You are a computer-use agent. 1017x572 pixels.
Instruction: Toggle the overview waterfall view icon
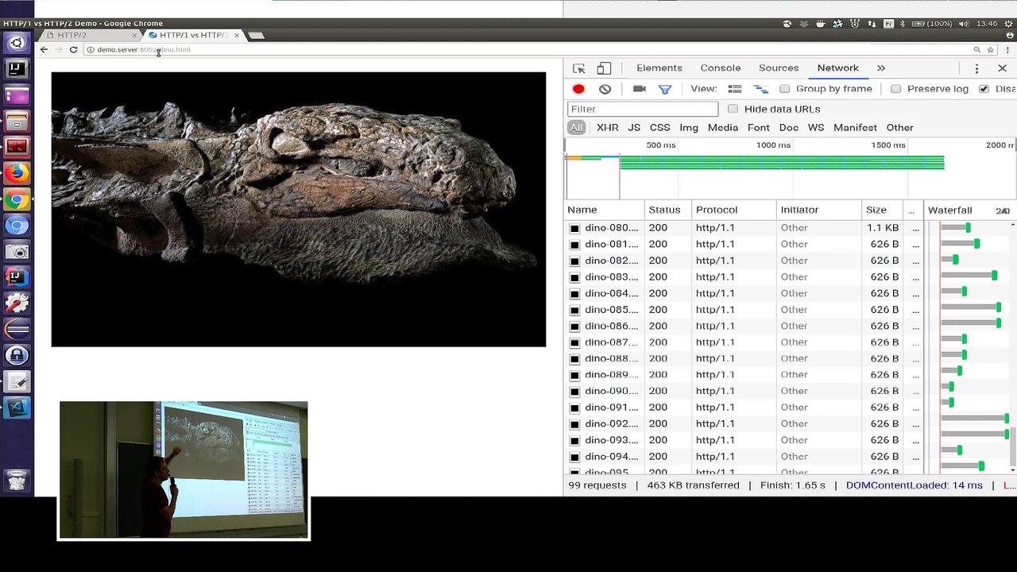point(760,89)
